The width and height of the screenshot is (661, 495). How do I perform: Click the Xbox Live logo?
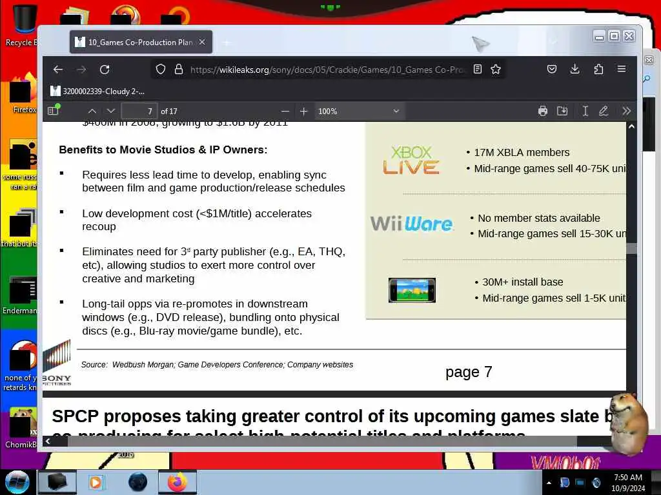tap(411, 160)
